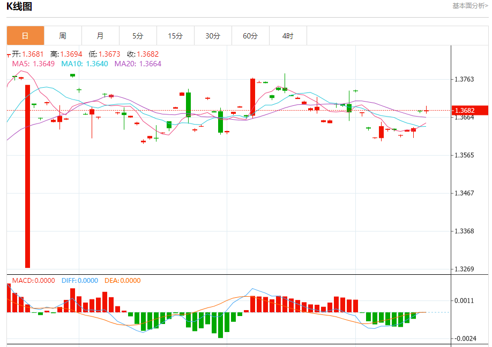Click the 开: 1.3681 open value
This screenshot has height=347, width=492.
tap(28, 54)
